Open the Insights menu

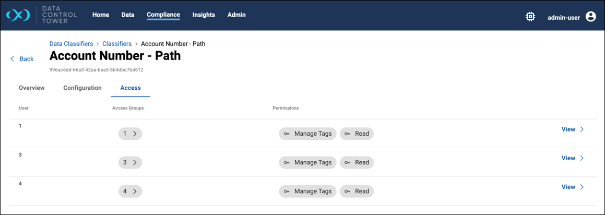[x=204, y=15]
